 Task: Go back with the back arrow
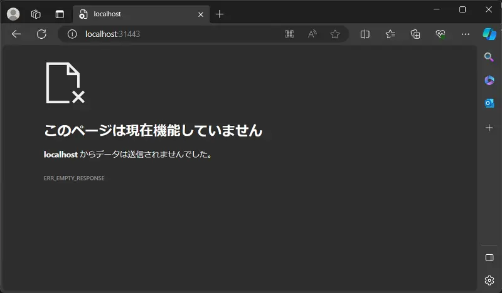(16, 34)
